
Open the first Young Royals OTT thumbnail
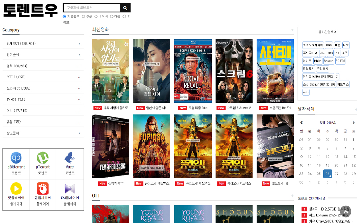[x=152, y=214]
